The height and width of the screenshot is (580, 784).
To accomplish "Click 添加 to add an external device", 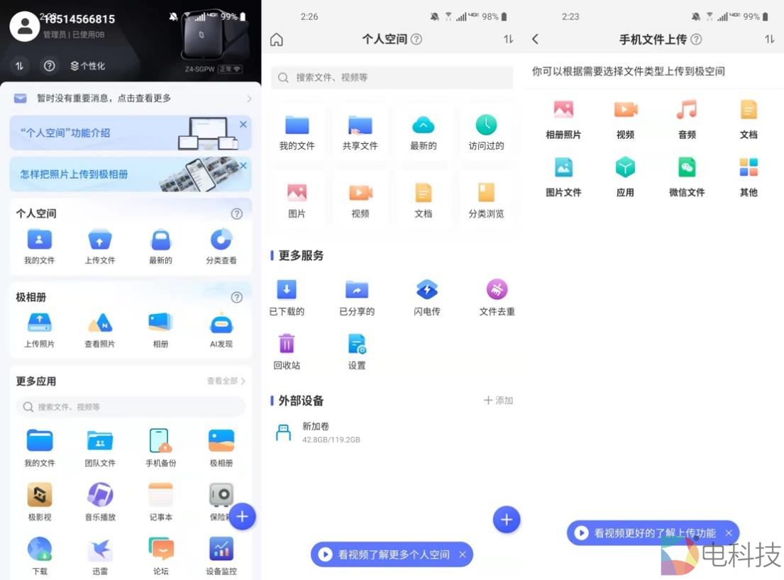I will pos(499,401).
